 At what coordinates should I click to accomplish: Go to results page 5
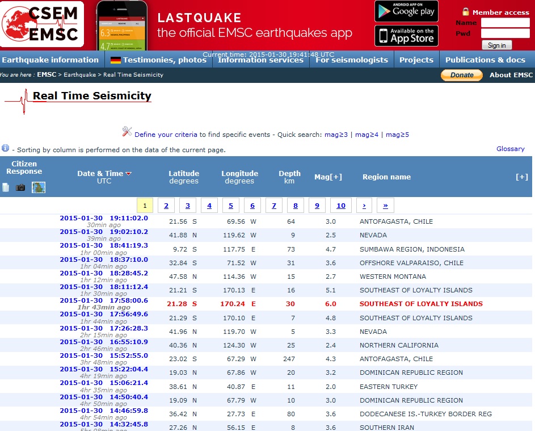pos(231,206)
